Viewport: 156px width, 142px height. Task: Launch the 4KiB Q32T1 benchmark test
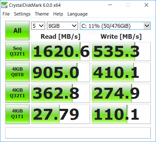click(17, 93)
